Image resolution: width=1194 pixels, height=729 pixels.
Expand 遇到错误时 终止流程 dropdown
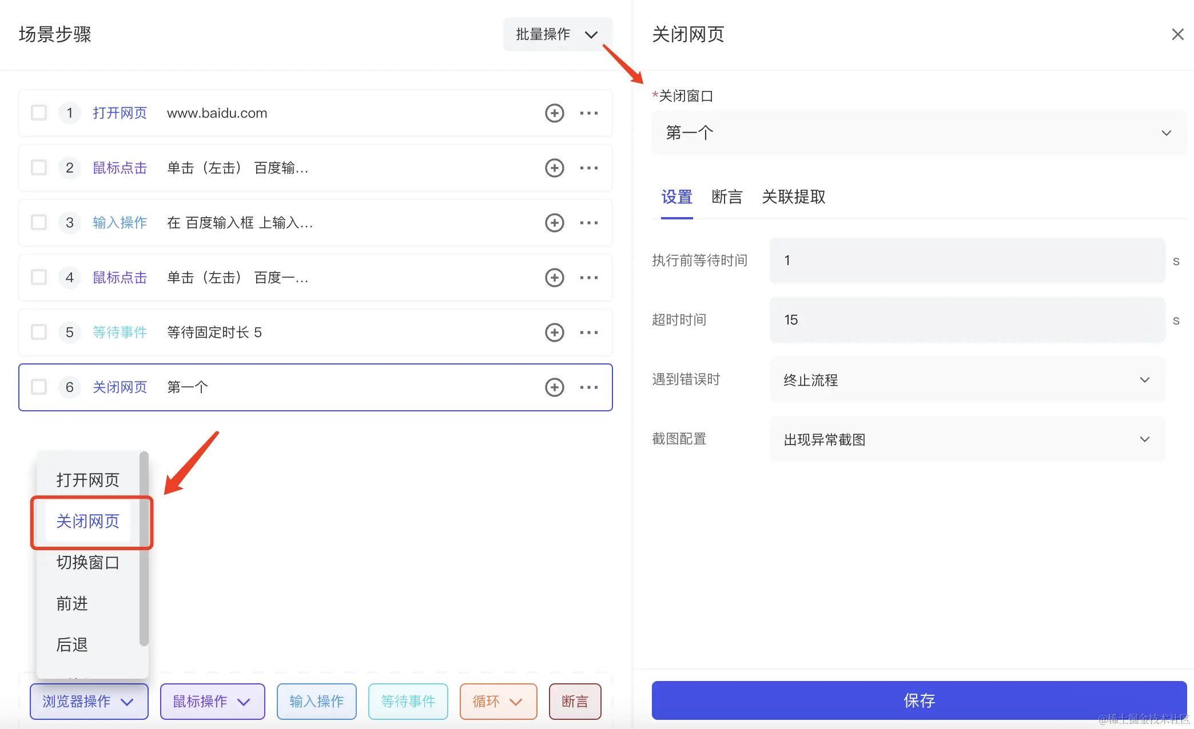point(966,380)
